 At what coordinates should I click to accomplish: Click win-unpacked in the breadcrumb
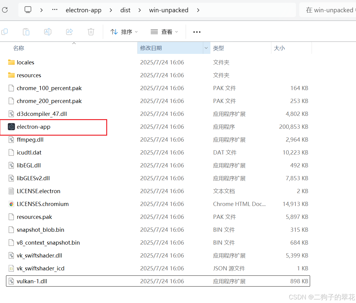169,10
